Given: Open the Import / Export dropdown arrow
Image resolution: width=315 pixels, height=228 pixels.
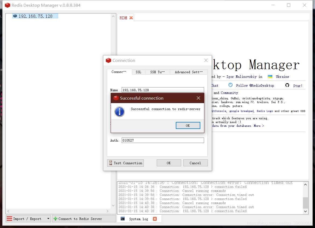Looking at the screenshot, I should coord(48,219).
